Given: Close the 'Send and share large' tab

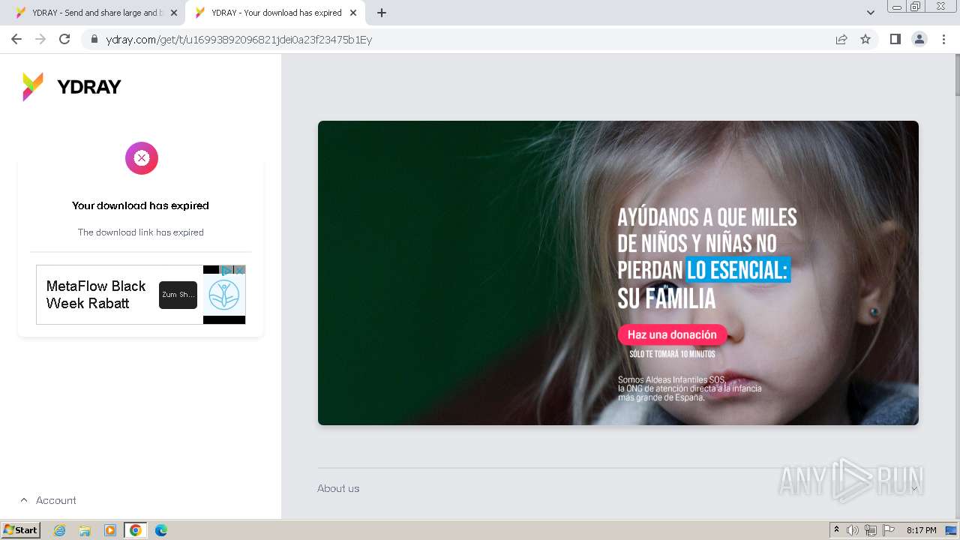Looking at the screenshot, I should click(174, 13).
